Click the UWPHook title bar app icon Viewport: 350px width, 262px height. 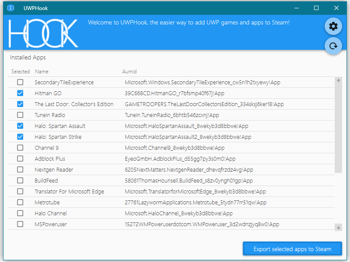point(10,8)
